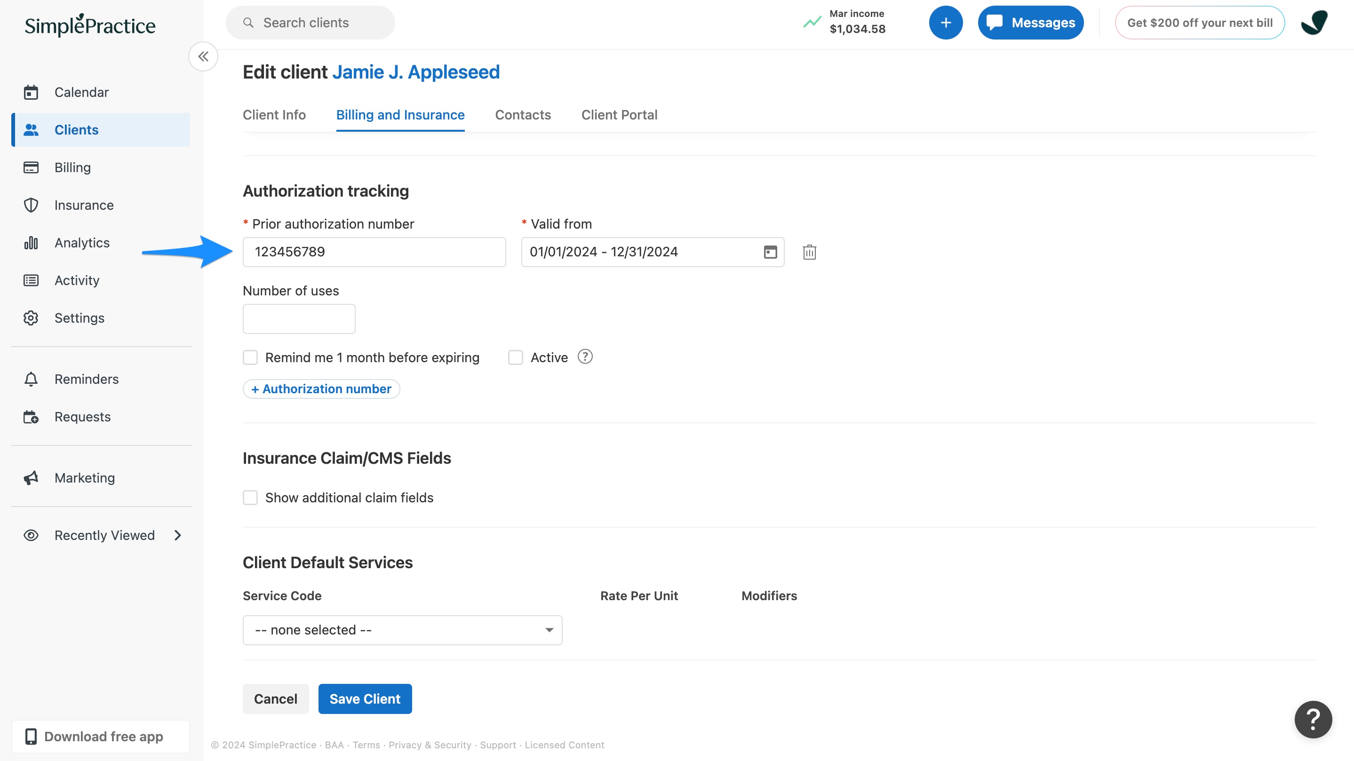Open the BAA footer link
Image resolution: width=1354 pixels, height=761 pixels.
tap(334, 745)
